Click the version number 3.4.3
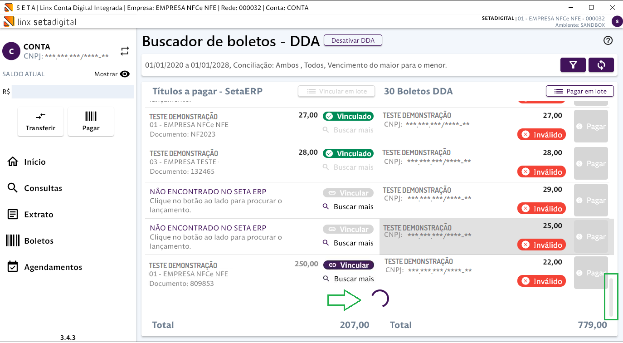Screen dimensions: 623x343 pos(68,338)
